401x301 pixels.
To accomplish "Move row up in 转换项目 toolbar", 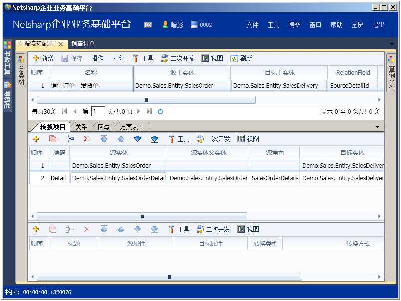I will 121,139.
